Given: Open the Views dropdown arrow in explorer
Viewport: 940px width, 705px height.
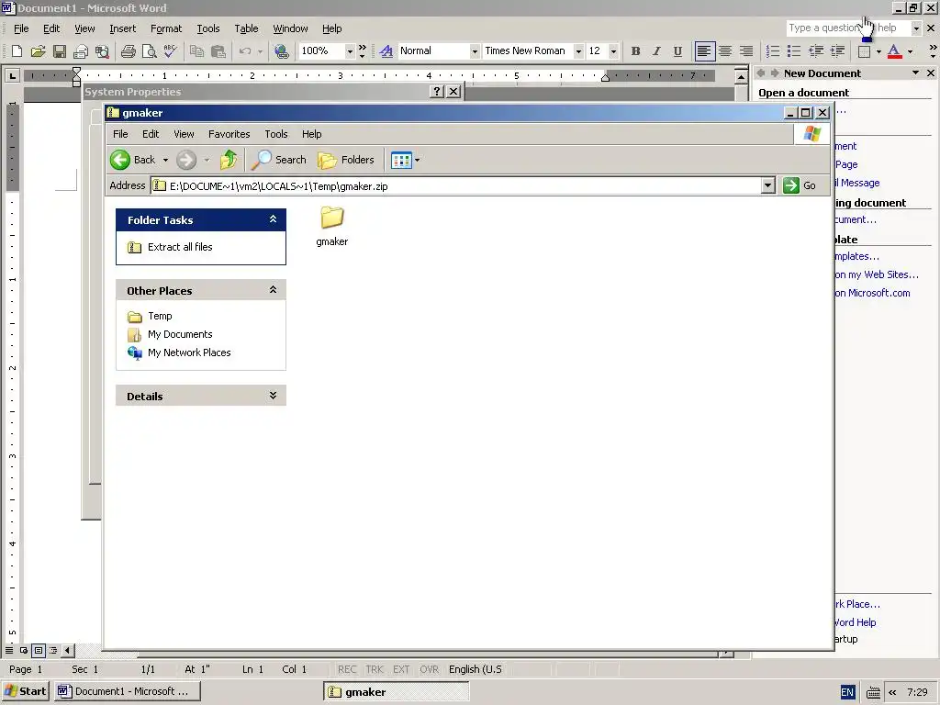Looking at the screenshot, I should [418, 160].
